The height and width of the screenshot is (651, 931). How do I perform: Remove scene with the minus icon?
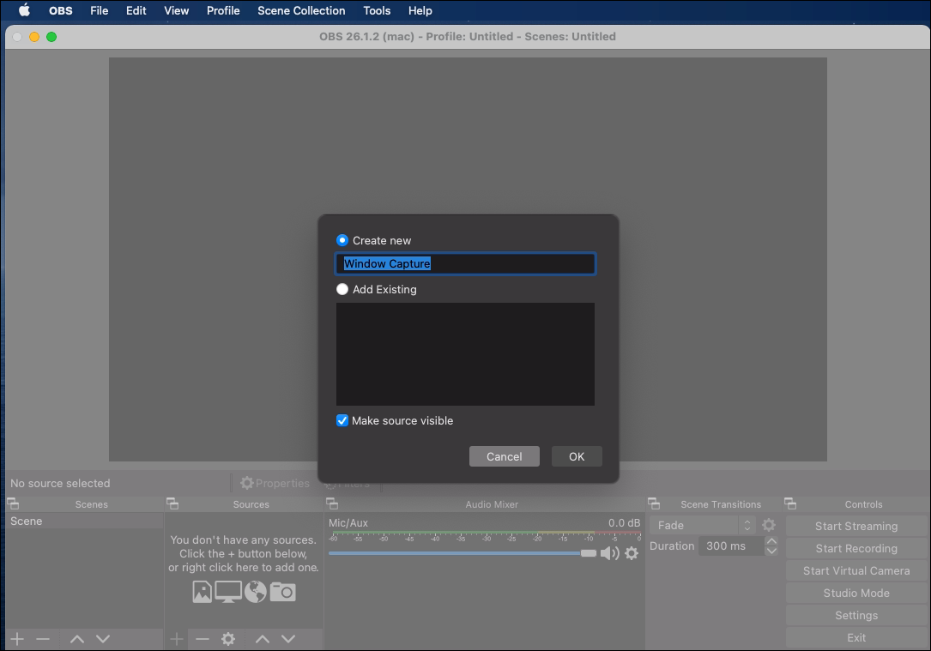(x=43, y=639)
